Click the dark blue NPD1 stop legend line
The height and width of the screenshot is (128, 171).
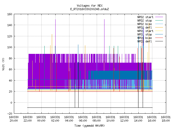159,34
